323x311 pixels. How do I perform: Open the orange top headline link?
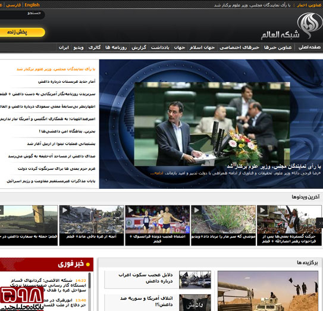56,69
